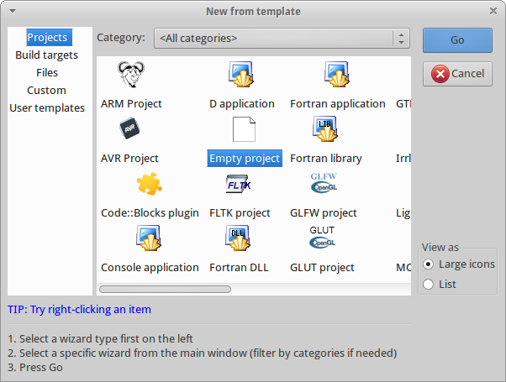506x382 pixels.
Task: Select Large icons view option
Action: coord(459,264)
